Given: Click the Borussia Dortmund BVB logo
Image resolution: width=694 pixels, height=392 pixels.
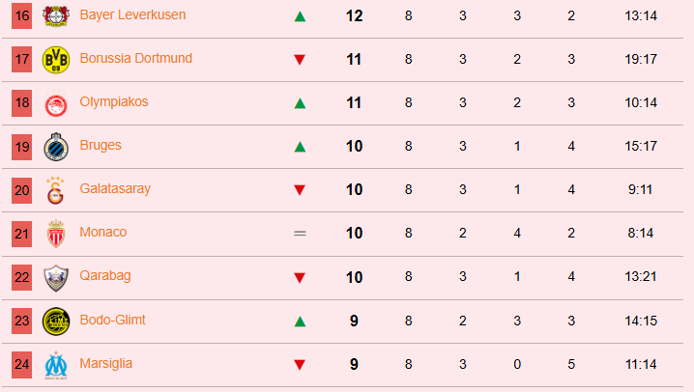Looking at the screenshot, I should point(56,60).
